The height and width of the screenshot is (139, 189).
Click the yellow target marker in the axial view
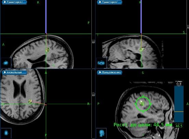pos(30,101)
